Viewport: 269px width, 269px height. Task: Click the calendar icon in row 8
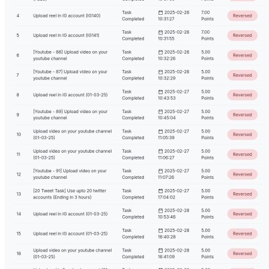pyautogui.click(x=161, y=92)
